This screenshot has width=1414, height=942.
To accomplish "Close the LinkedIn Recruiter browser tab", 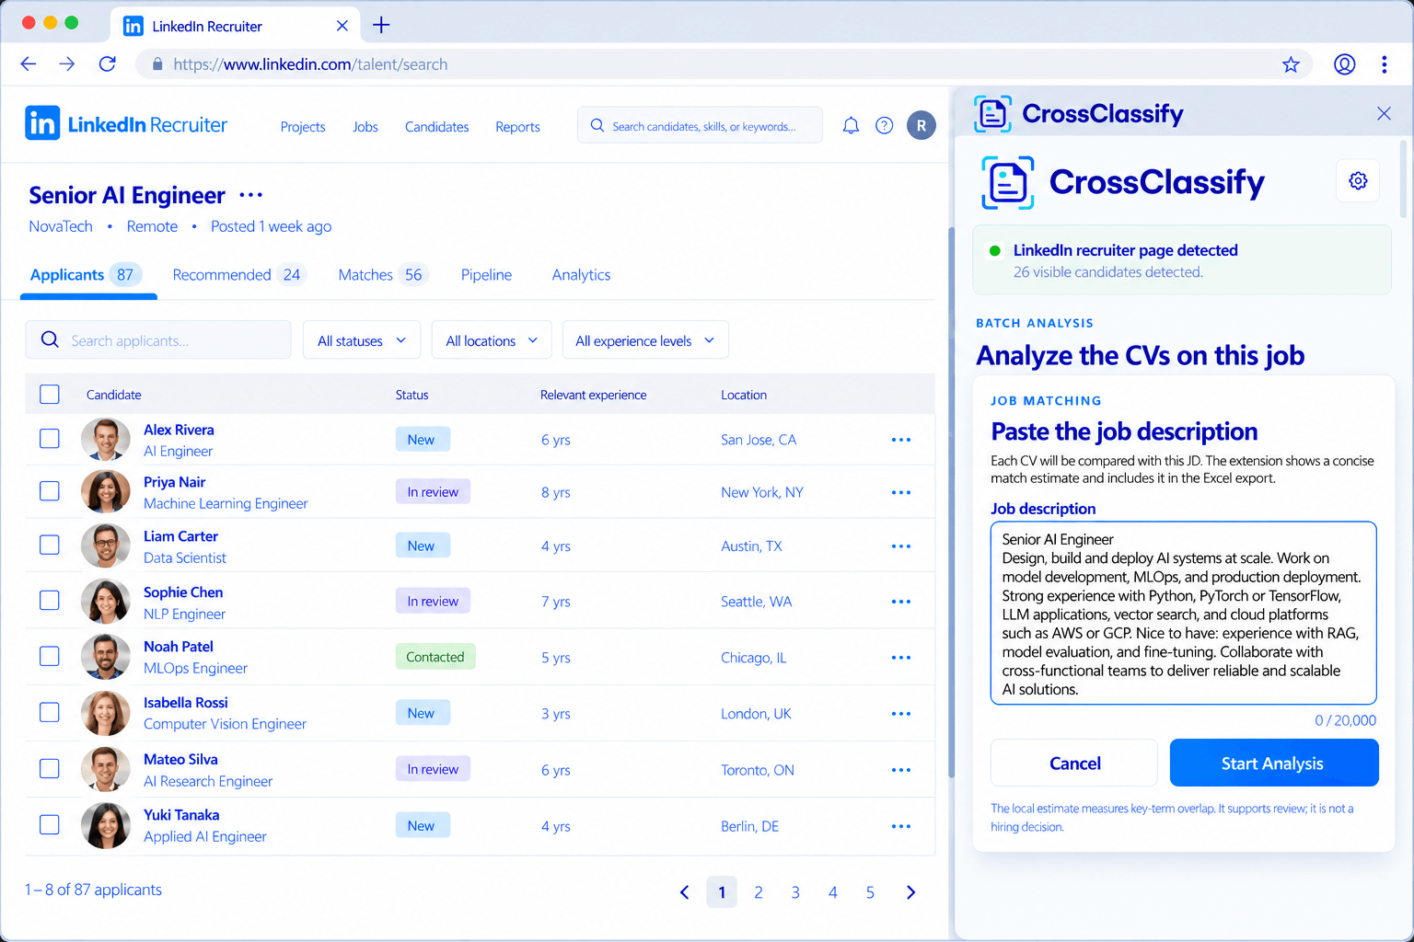I will (342, 26).
